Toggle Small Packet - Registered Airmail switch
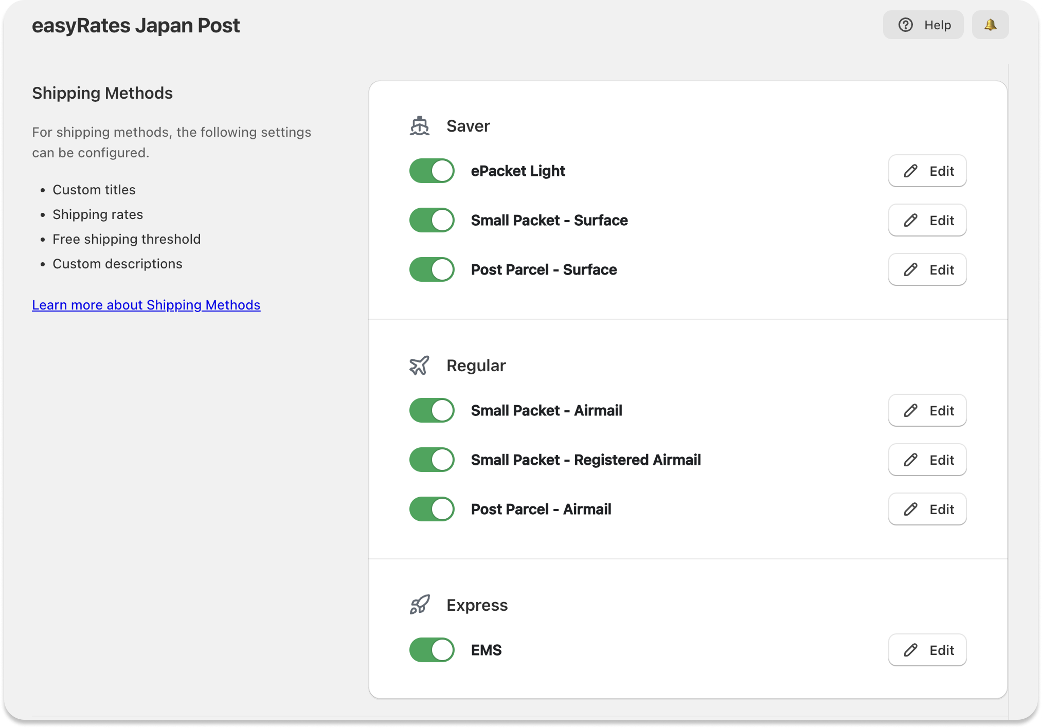 tap(432, 460)
